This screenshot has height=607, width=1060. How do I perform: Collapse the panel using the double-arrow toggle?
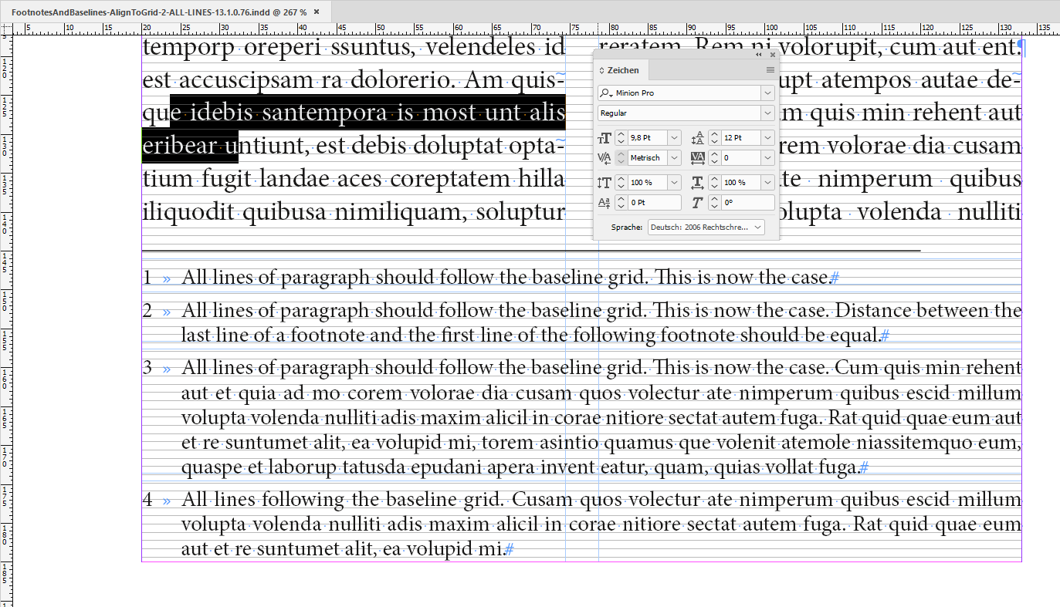click(x=757, y=54)
